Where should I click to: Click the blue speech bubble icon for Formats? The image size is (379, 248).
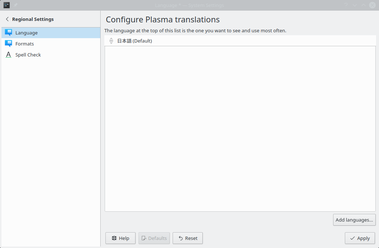point(8,44)
